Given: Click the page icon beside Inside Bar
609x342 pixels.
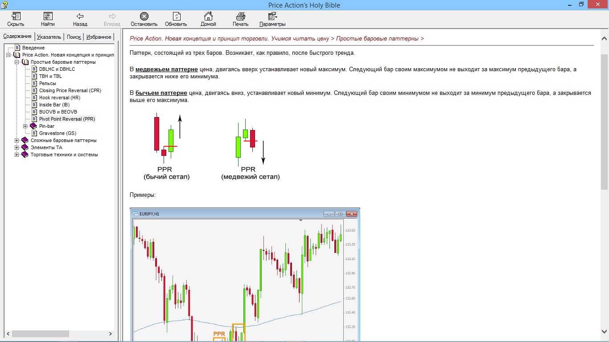Looking at the screenshot, I should pyautogui.click(x=34, y=105).
